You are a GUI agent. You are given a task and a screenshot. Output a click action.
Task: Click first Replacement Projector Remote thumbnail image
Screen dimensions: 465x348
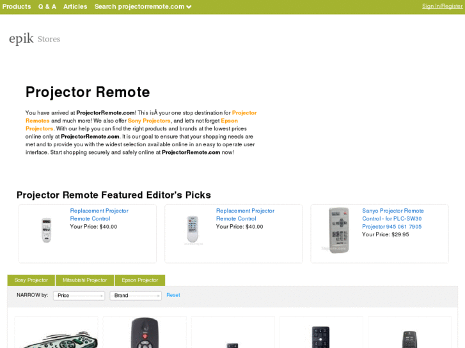46,230
